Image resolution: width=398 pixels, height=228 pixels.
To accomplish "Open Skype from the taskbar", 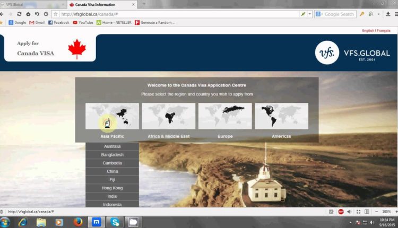I will 115,222.
